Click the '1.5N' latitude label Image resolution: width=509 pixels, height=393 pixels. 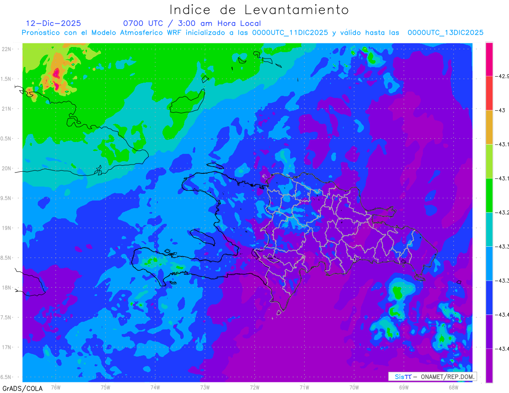tap(6, 79)
